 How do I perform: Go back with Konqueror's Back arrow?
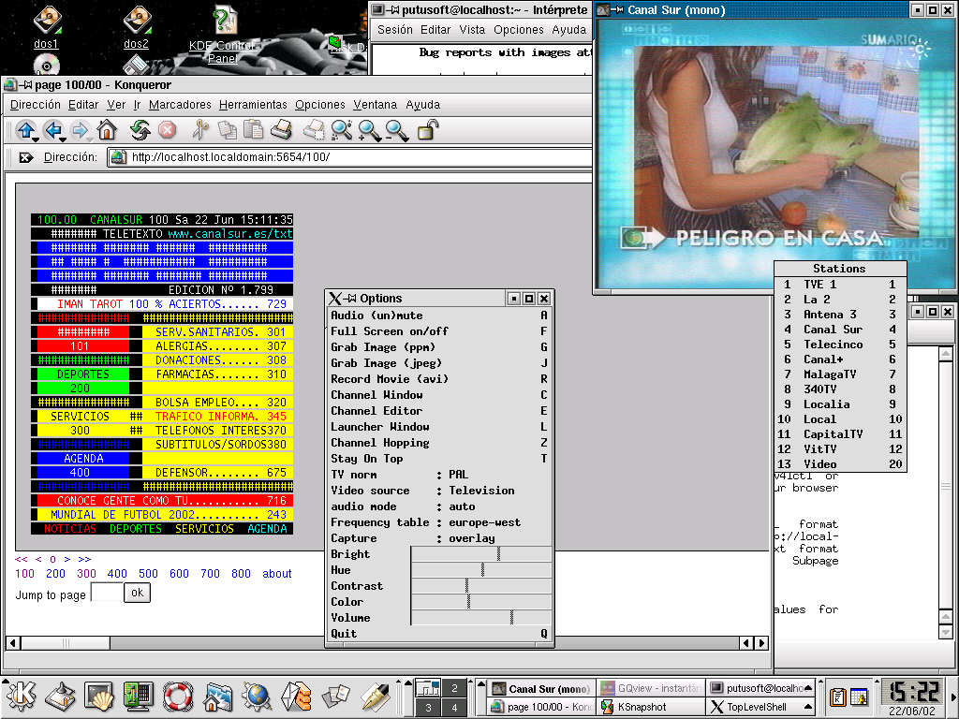[x=53, y=130]
